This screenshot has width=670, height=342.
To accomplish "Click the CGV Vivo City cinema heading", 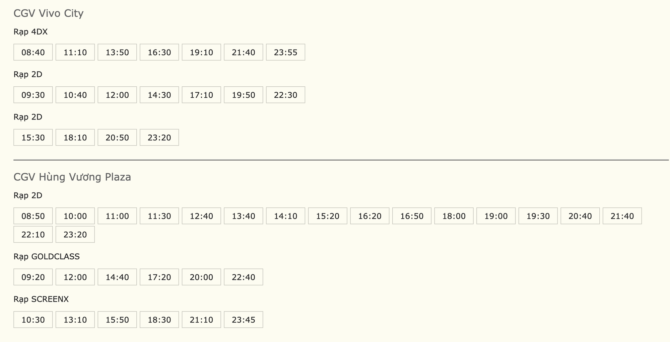I will point(49,13).
